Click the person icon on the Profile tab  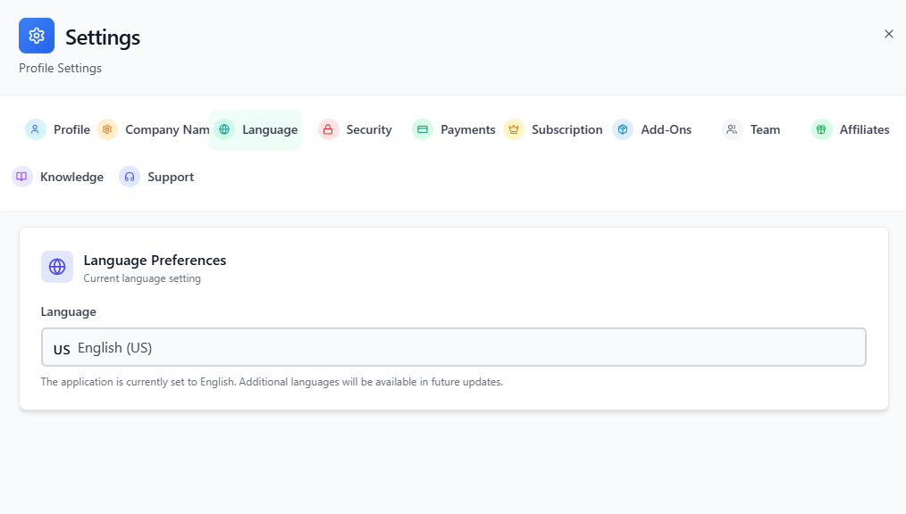(36, 129)
